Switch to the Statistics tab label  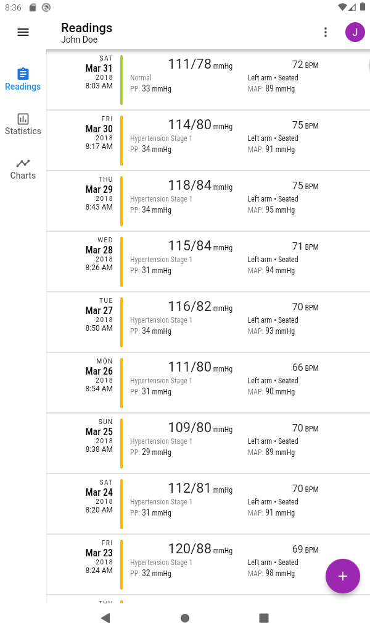point(23,131)
